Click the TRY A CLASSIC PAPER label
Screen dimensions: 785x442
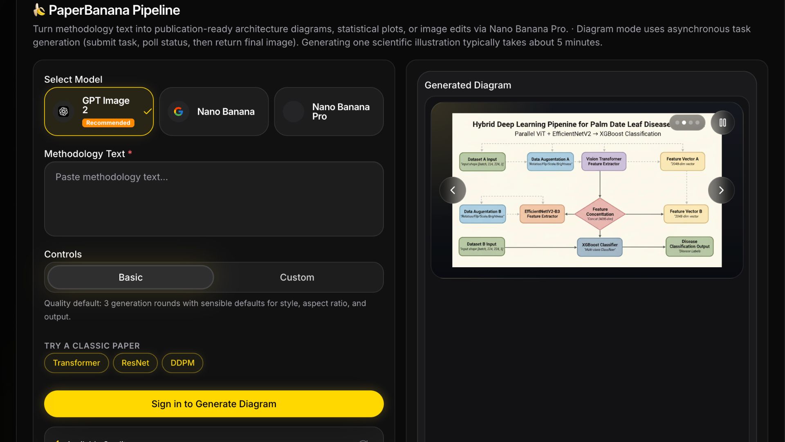92,346
